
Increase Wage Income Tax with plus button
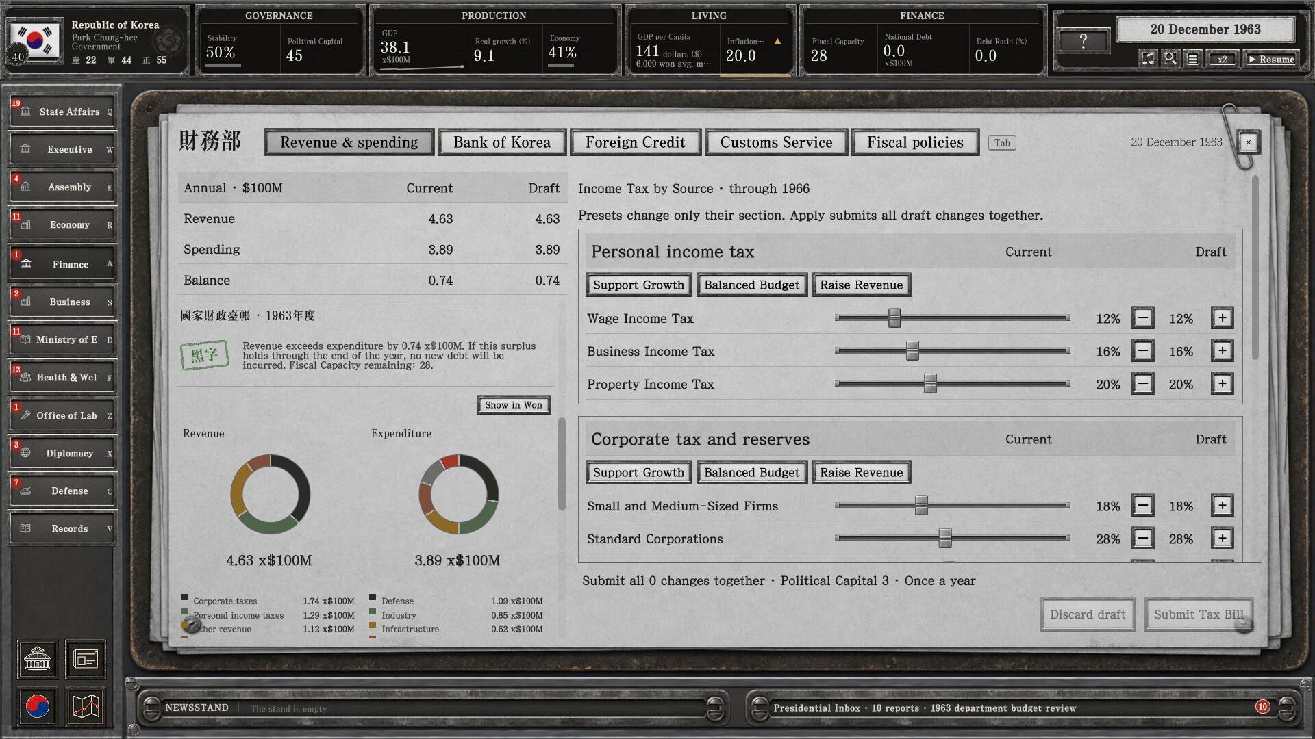click(x=1223, y=318)
